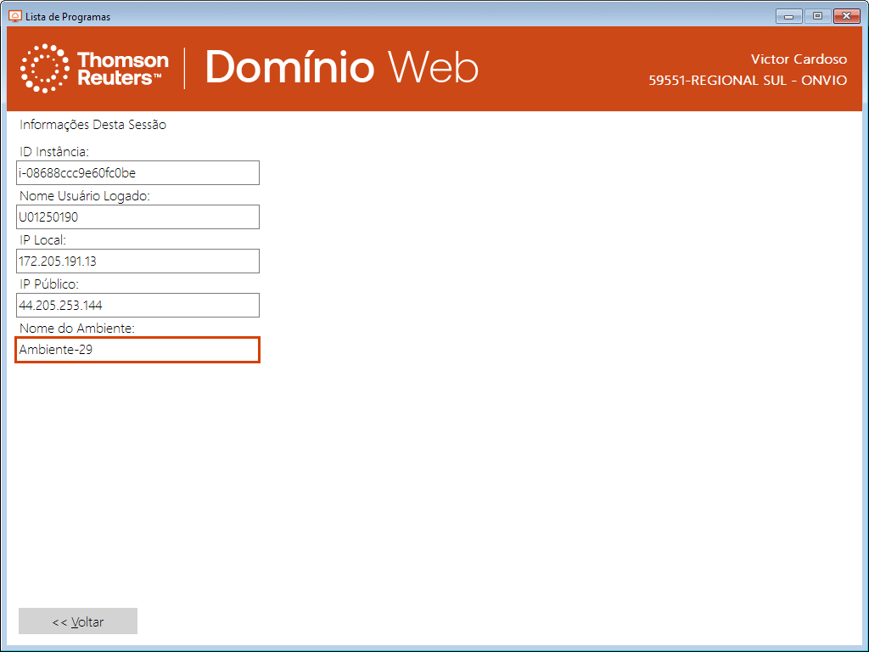This screenshot has height=652, width=869.
Task: Click the IP Público label
Action: click(48, 284)
